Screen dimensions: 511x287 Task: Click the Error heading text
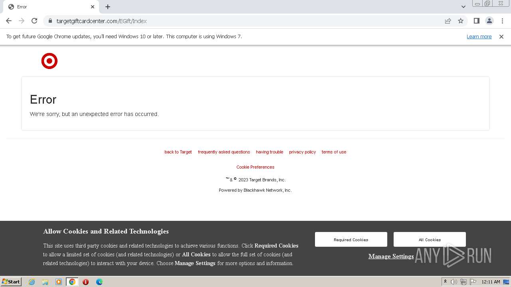pos(43,100)
